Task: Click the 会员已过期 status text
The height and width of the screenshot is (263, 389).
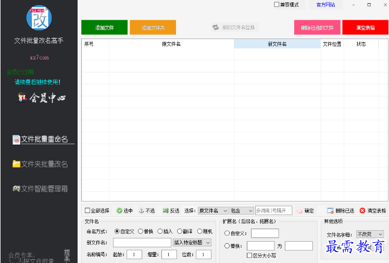Action: [20, 72]
